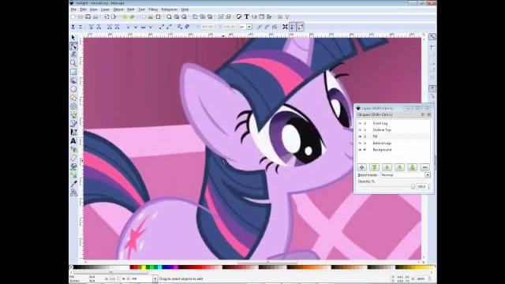Open units dropdown in node toolbar
The width and height of the screenshot is (505, 284).
249,27
